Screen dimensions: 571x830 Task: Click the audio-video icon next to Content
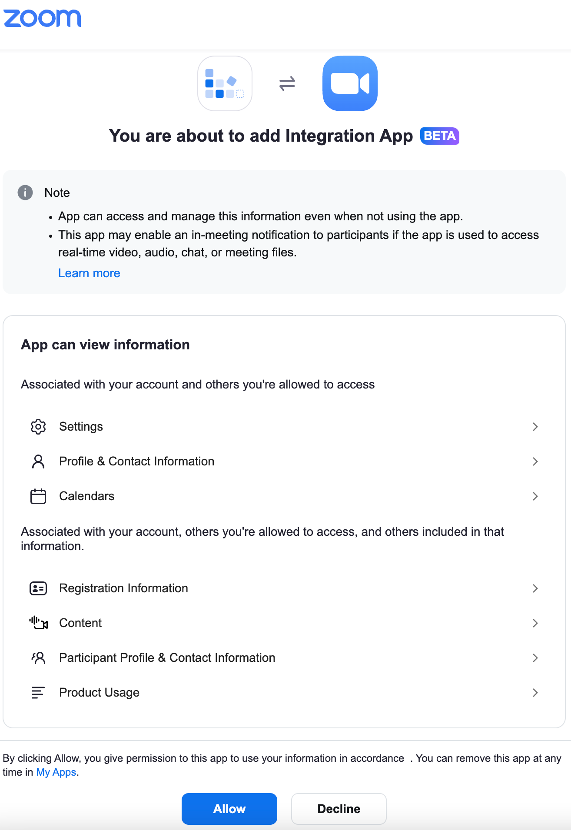click(x=38, y=623)
